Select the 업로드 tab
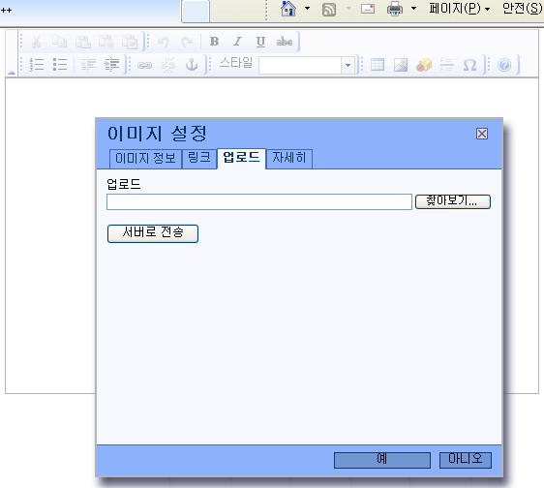The height and width of the screenshot is (488, 544). coord(241,158)
